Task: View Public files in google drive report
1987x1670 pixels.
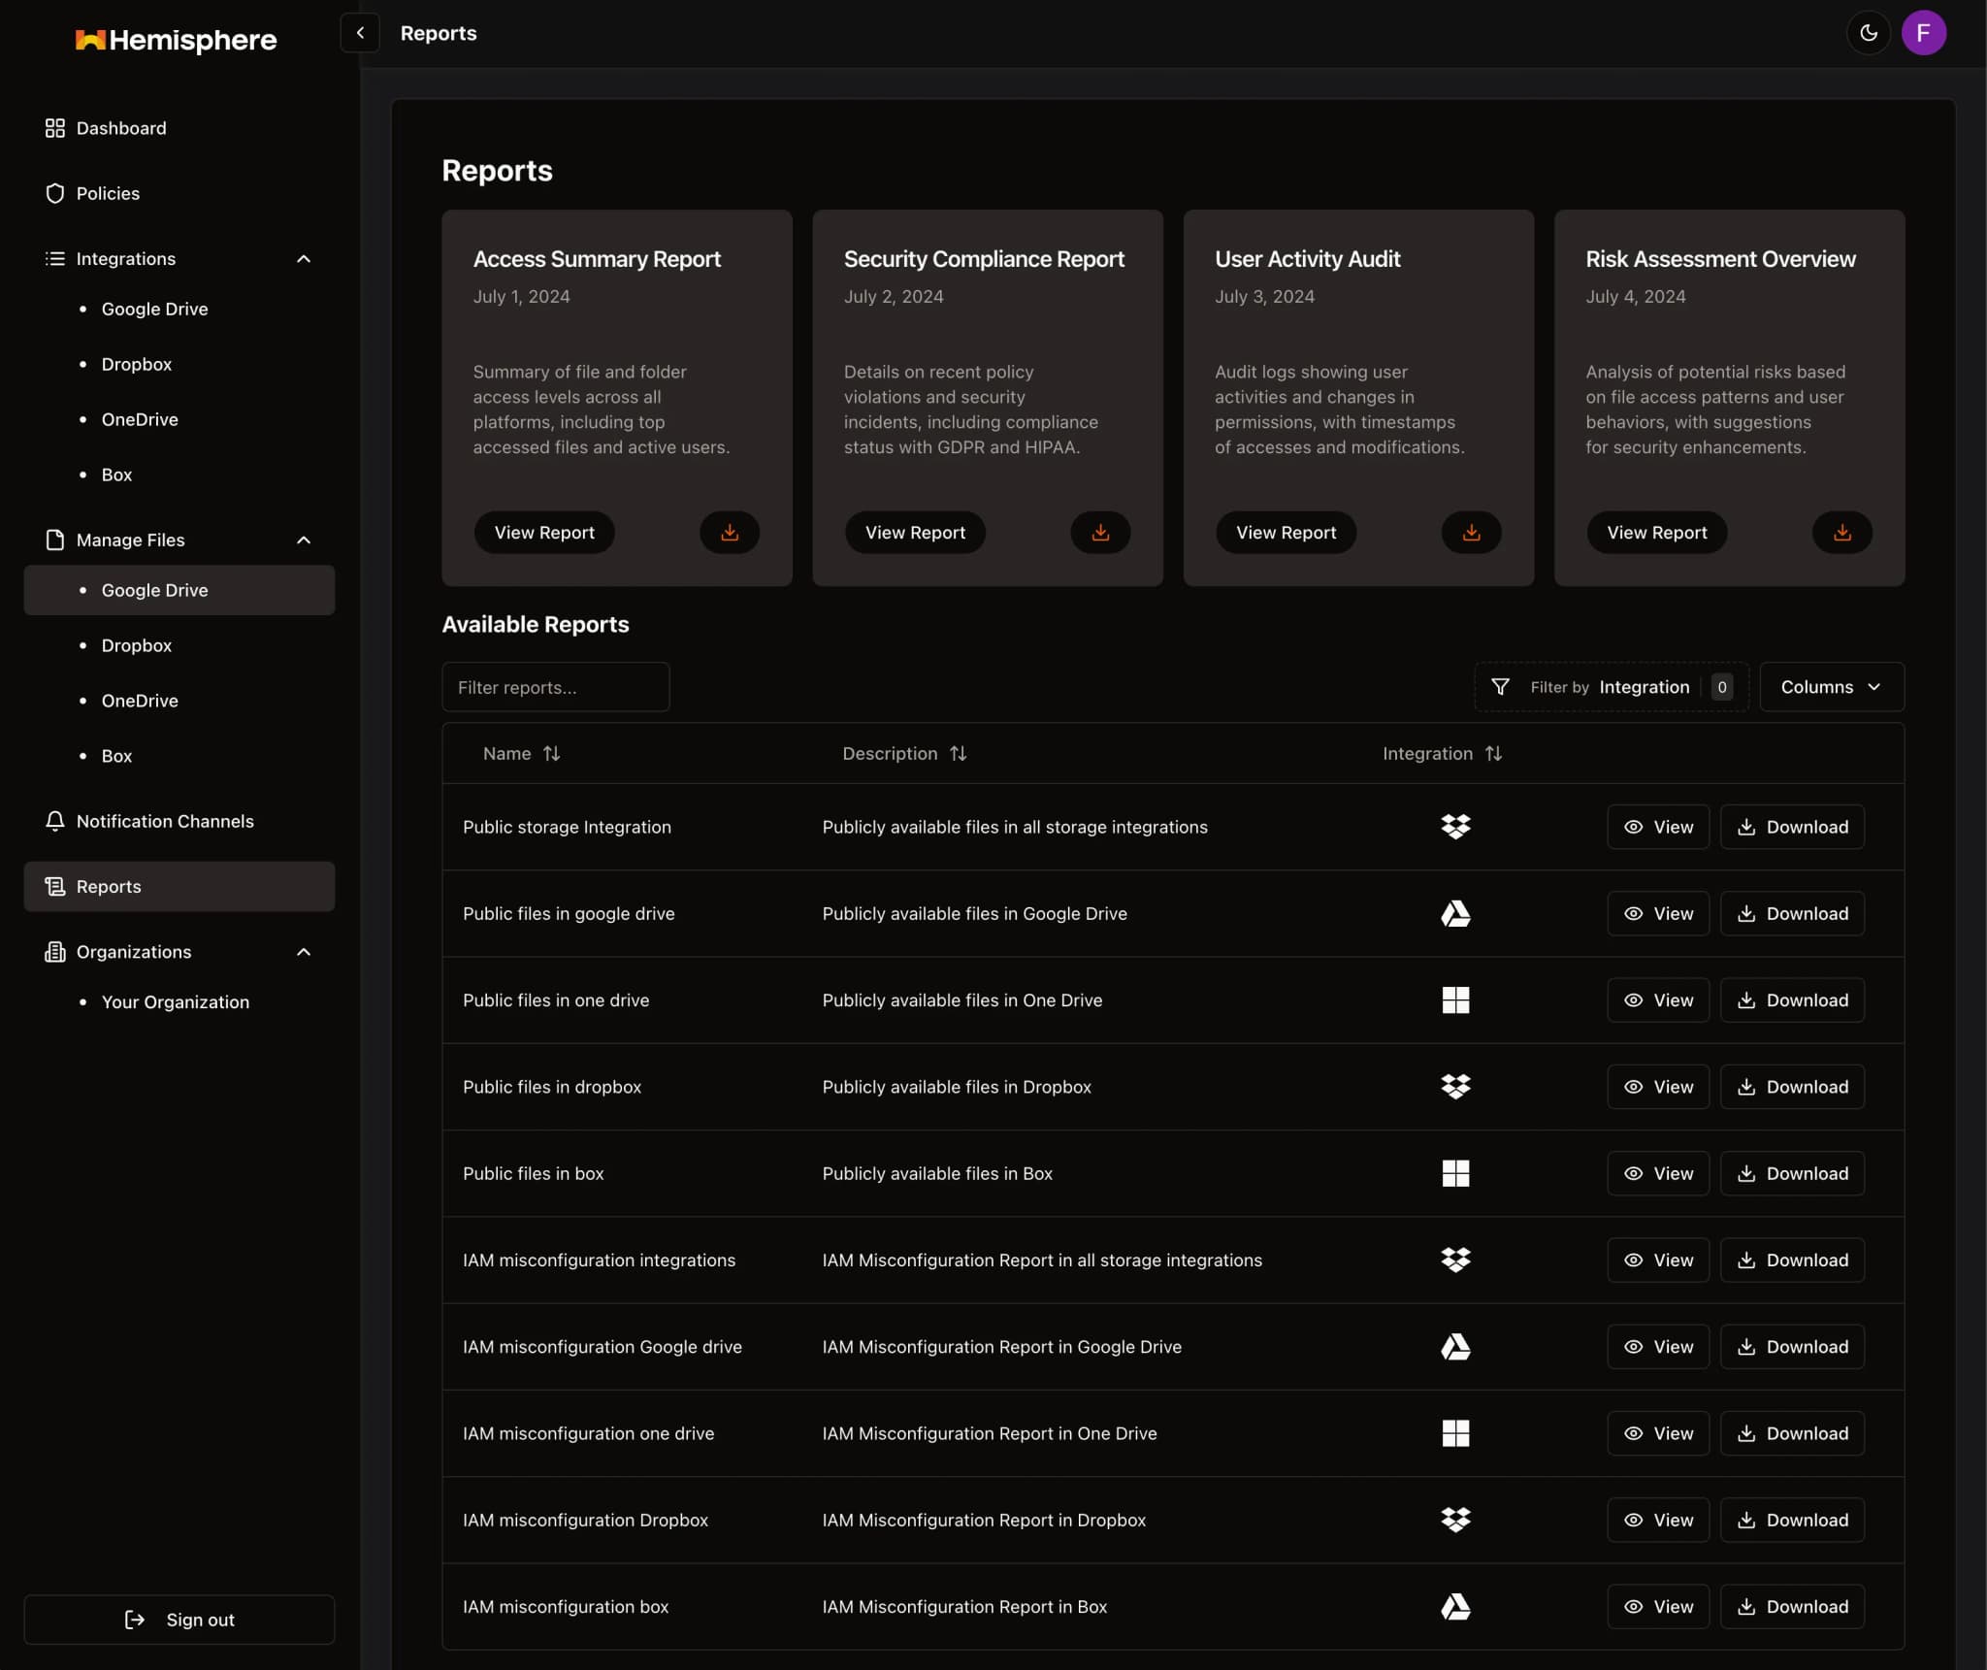Action: point(1657,914)
